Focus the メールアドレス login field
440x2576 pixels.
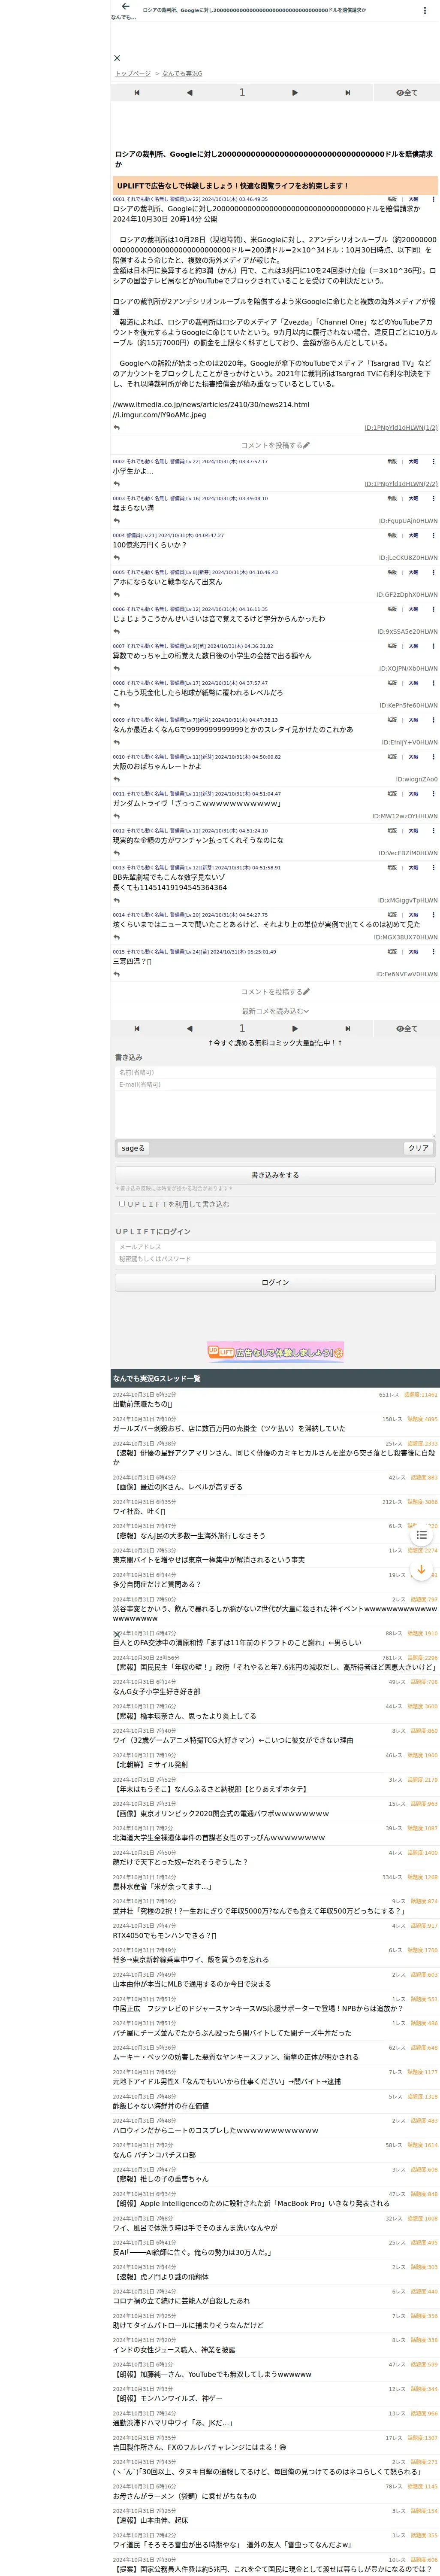[275, 1247]
